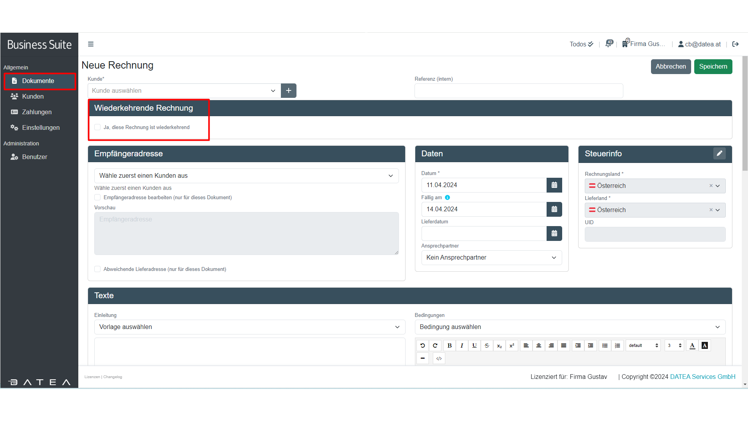
Task: Open Zahlungen sidebar menu item
Action: pyautogui.click(x=37, y=112)
